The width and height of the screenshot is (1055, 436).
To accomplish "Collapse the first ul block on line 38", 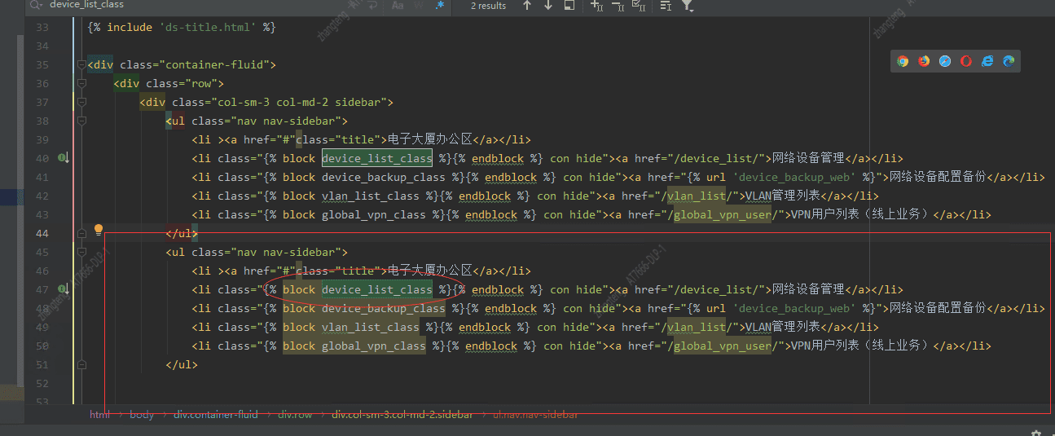I will click(x=81, y=121).
